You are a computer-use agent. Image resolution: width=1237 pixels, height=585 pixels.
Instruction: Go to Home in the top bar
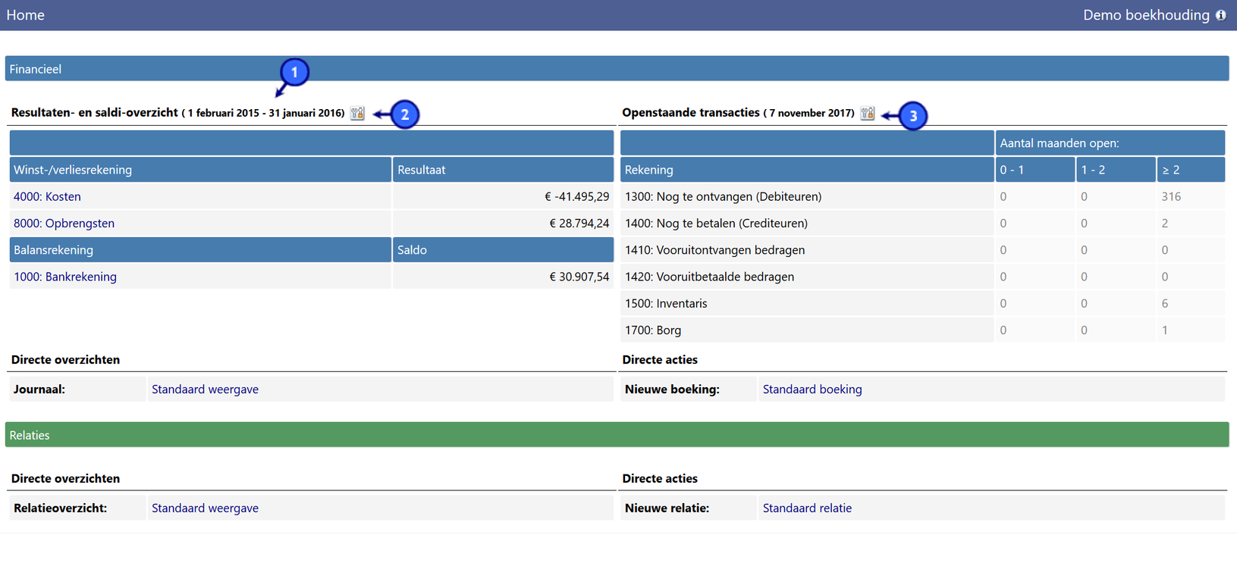coord(26,15)
